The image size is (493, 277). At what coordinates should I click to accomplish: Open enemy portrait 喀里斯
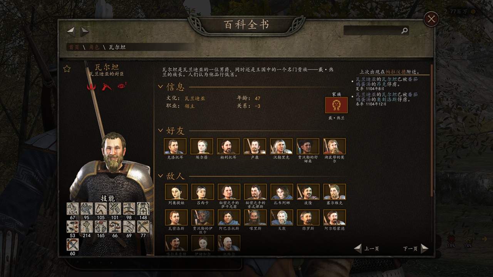pyautogui.click(x=255, y=217)
